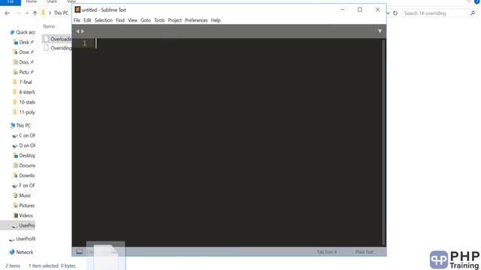This screenshot has width=481, height=270.
Task: Open pinned Documents under Quick access
Action: pos(23,62)
